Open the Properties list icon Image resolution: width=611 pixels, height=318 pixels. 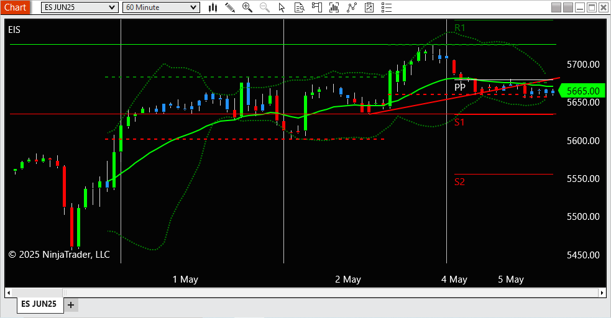coord(387,7)
